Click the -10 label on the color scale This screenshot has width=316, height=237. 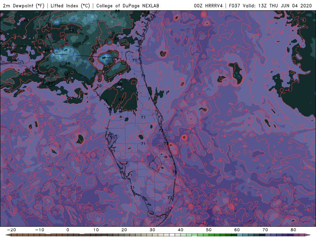coord(39,230)
